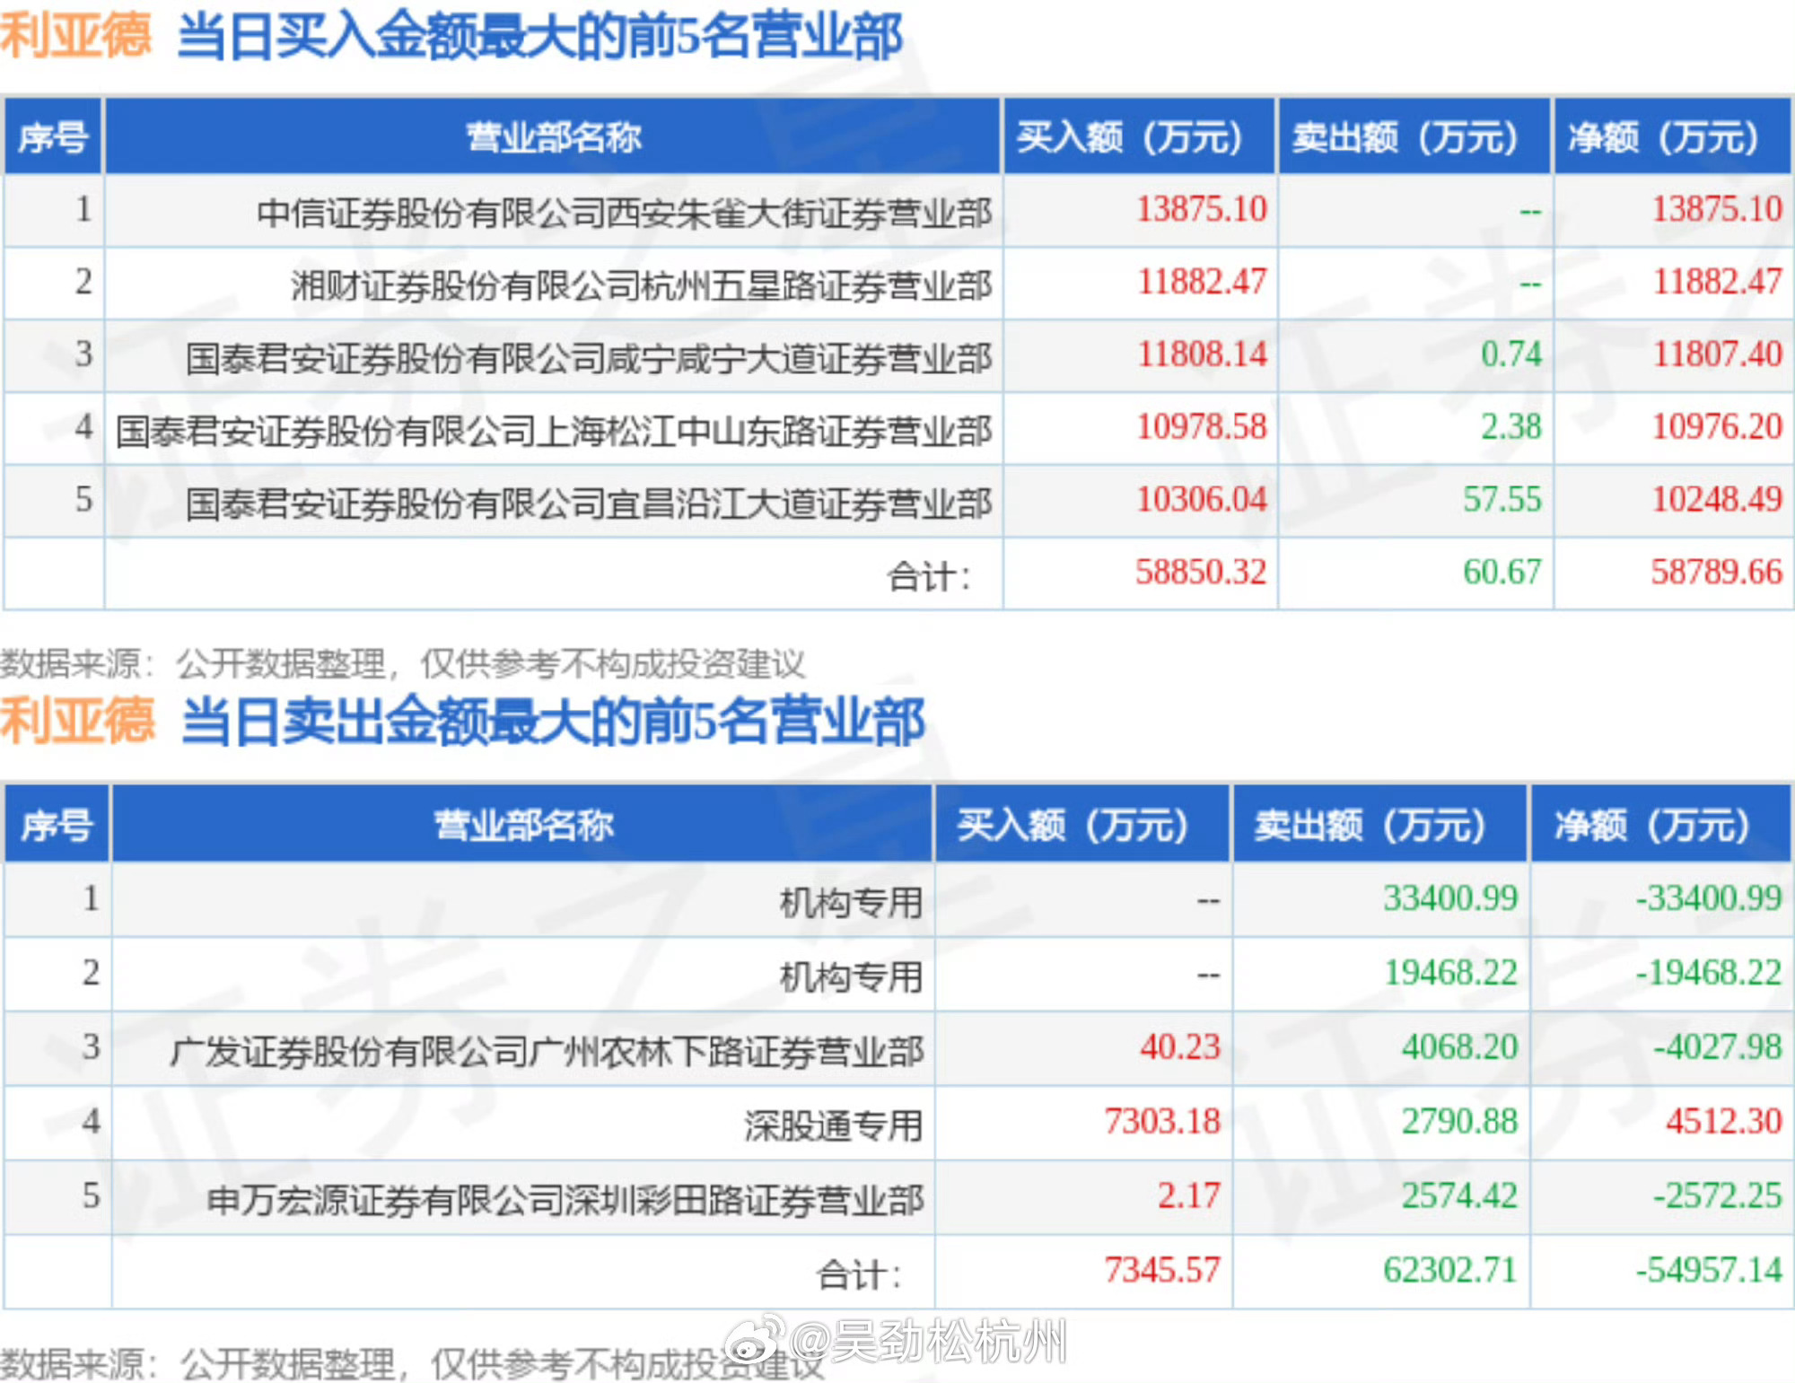
Task: Click the buy amount 10978.58
Action: (1202, 426)
